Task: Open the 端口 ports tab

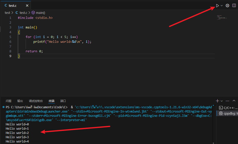Action: [63, 101]
